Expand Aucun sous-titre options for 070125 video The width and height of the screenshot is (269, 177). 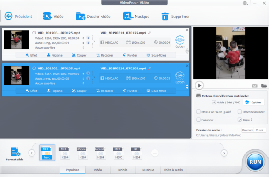tap(83, 48)
